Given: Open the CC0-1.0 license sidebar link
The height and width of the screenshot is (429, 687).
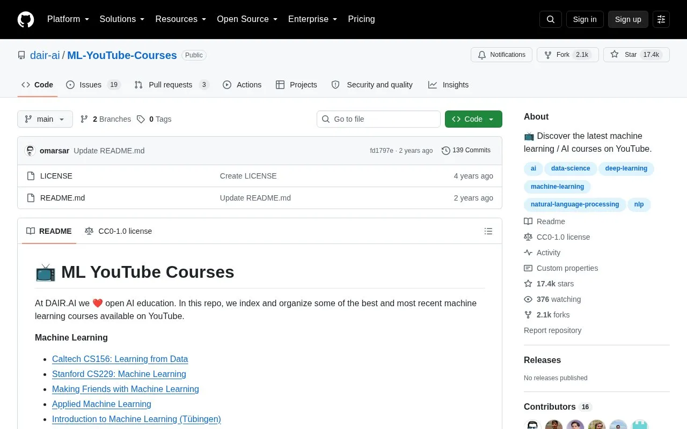Looking at the screenshot, I should coord(557,237).
